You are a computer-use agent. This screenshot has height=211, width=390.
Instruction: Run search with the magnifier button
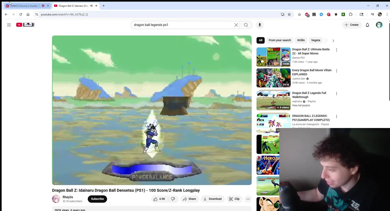tap(246, 25)
